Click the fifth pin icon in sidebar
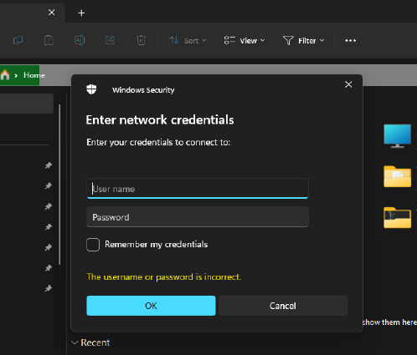The height and width of the screenshot is (355, 417). 49,247
